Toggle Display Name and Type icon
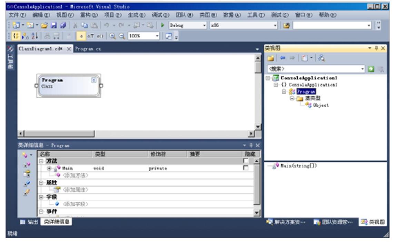 [90, 36]
